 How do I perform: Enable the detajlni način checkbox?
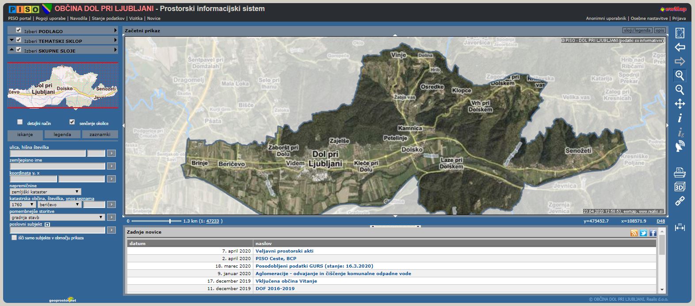20,122
